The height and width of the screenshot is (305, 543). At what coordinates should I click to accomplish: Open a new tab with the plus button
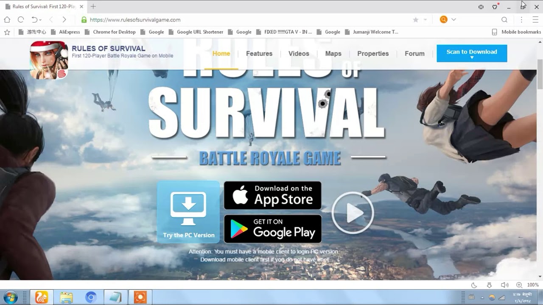[x=93, y=6]
